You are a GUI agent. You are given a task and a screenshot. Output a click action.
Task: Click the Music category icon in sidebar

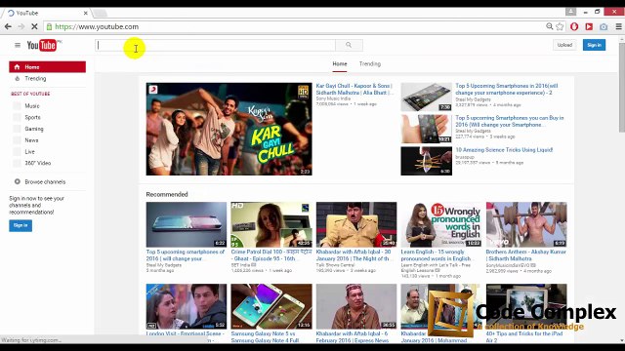[17, 106]
